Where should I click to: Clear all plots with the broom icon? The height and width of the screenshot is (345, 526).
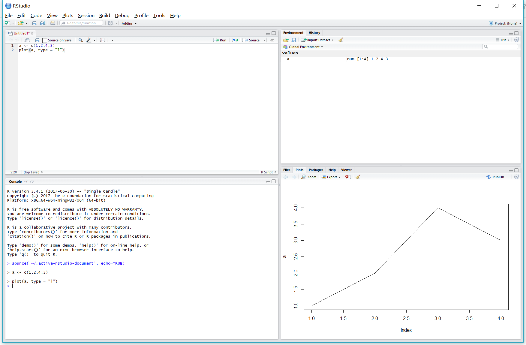tap(358, 177)
